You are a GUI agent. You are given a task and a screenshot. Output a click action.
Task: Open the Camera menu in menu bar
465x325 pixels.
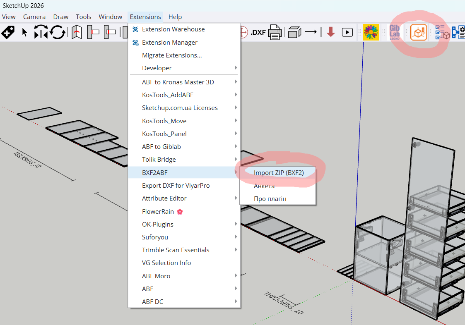click(x=34, y=17)
